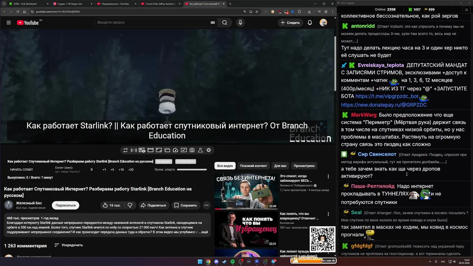Select the 'Все видео' filter chip
The image size is (473, 266).
tap(225, 166)
